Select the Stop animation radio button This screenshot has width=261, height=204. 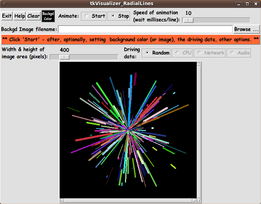(x=119, y=16)
